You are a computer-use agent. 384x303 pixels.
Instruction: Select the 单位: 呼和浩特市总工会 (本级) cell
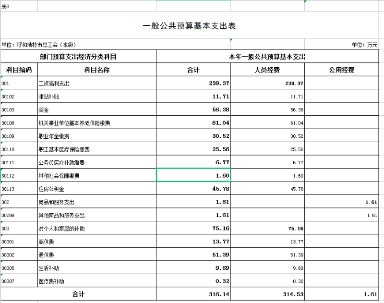39,45
